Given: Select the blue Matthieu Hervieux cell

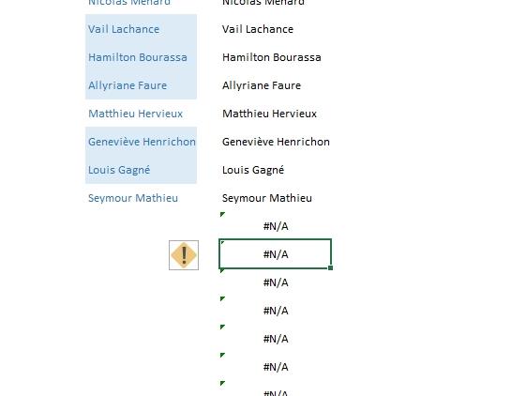Looking at the screenshot, I should pos(141,114).
